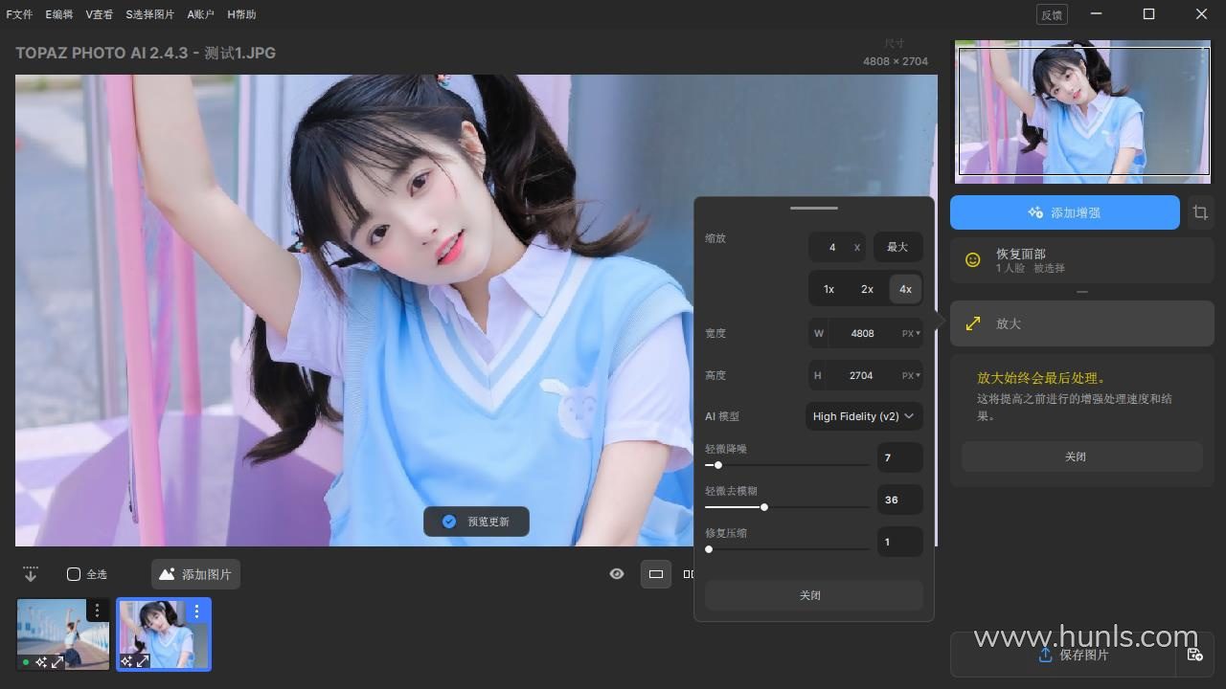Toggle the 全选 select-all checkbox
This screenshot has height=689, width=1226.
click(74, 574)
